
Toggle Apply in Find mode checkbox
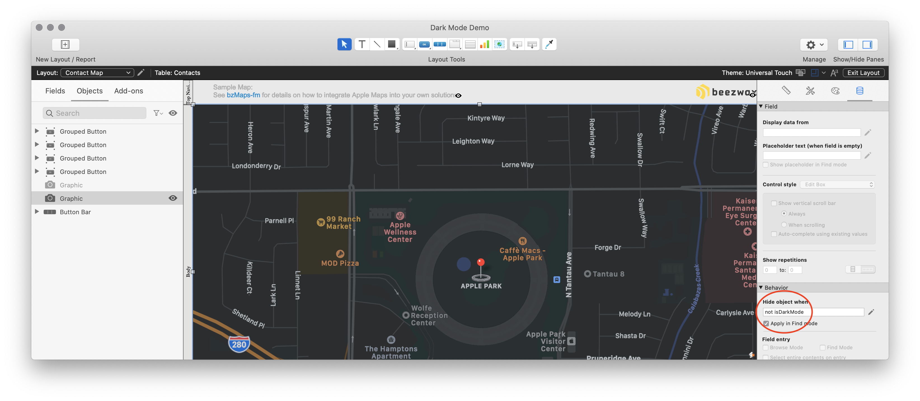(x=766, y=324)
